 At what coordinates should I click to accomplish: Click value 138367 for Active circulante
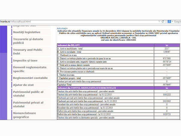point(167,52)
